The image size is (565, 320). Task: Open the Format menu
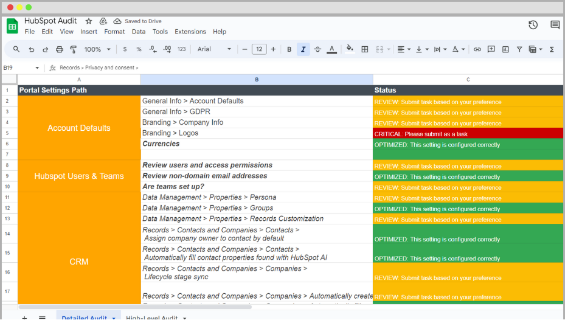[x=114, y=32]
